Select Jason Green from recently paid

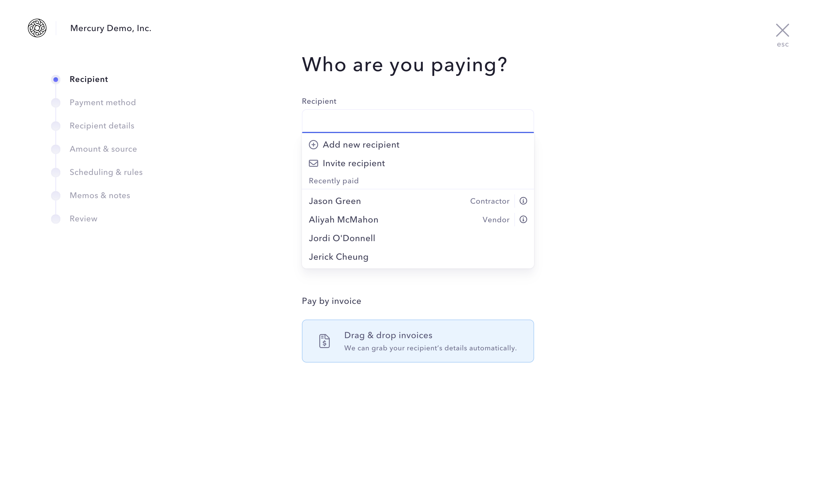point(335,201)
